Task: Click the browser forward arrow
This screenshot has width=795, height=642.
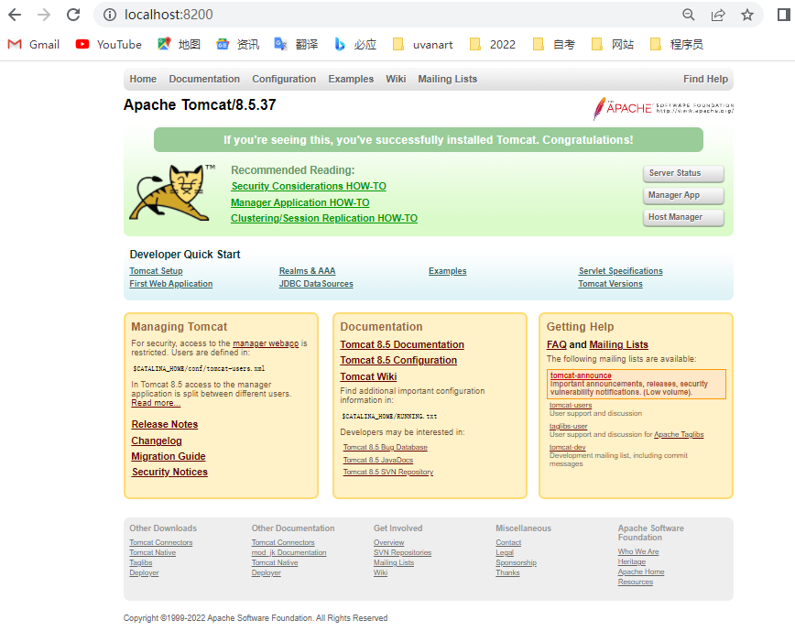Action: (x=44, y=15)
